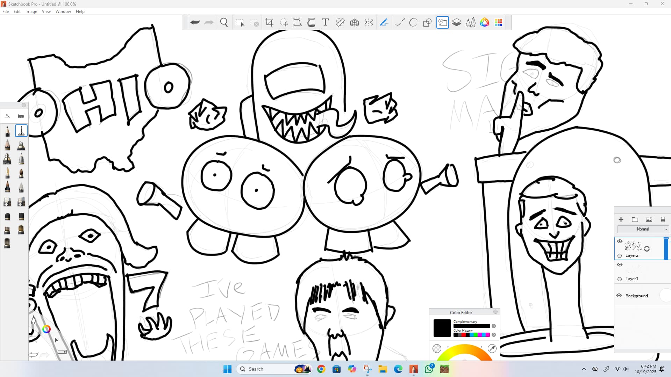The width and height of the screenshot is (671, 377).
Task: Open the Layer2 circular marking menu icon
Action: coord(647,249)
